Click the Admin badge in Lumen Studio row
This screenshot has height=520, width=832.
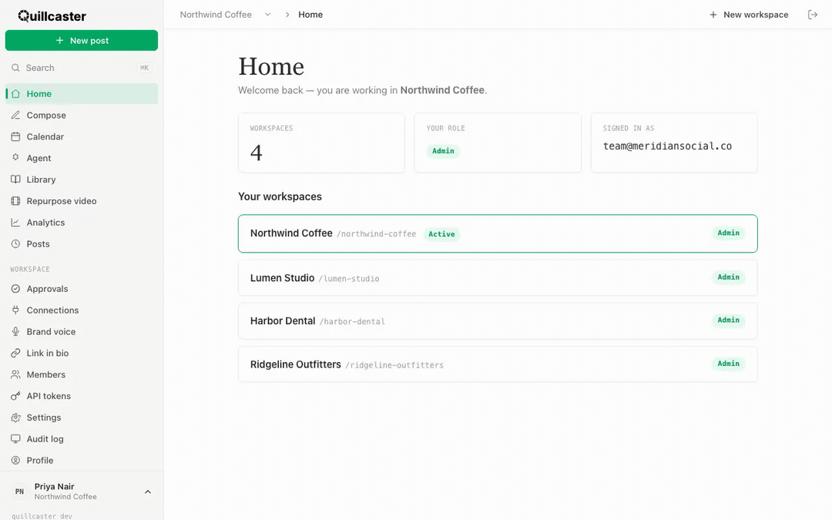729,277
